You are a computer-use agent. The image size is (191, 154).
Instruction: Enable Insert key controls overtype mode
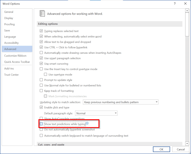coord(41,69)
